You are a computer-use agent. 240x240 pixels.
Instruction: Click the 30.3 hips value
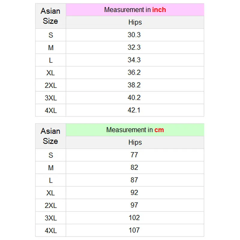coord(134,35)
